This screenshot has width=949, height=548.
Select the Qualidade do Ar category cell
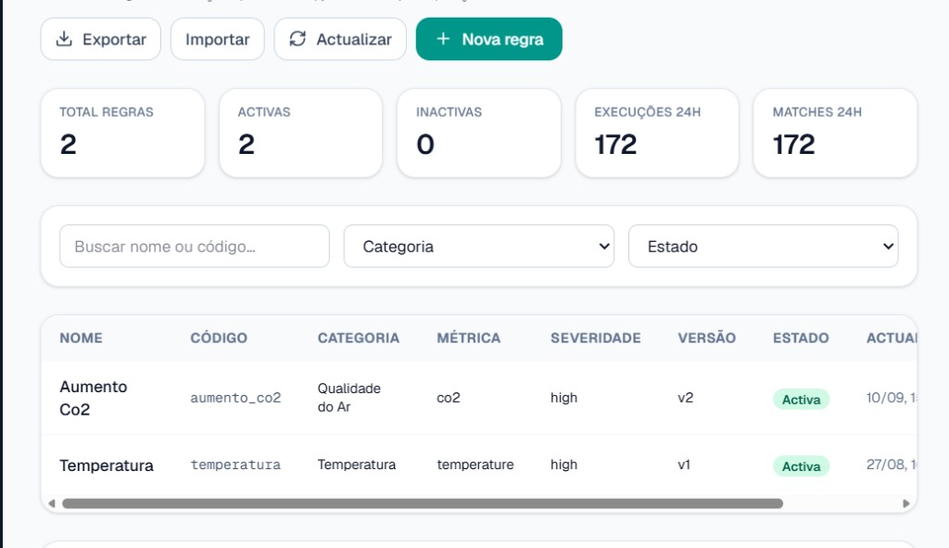click(x=349, y=398)
